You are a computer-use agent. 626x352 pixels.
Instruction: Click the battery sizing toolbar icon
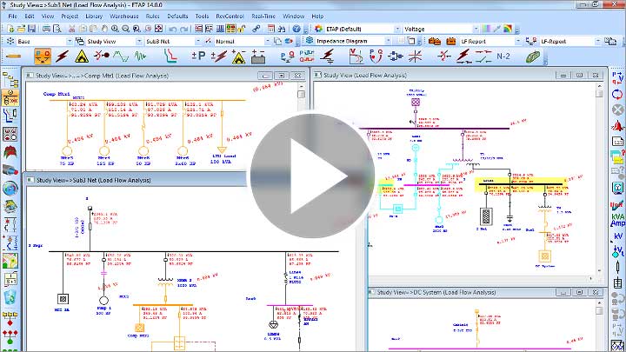click(257, 56)
